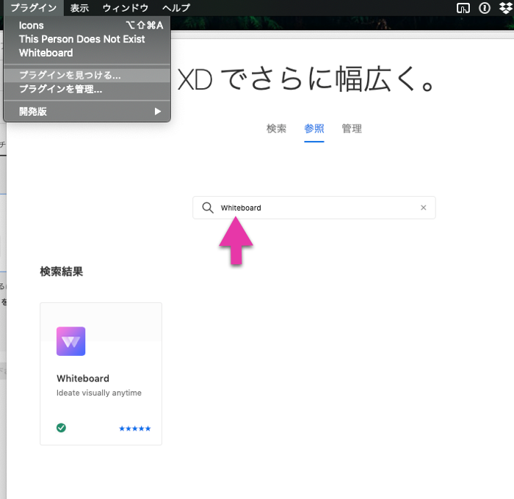Click the five-star rating on Whiteboard card
The image size is (514, 499).
(x=134, y=429)
